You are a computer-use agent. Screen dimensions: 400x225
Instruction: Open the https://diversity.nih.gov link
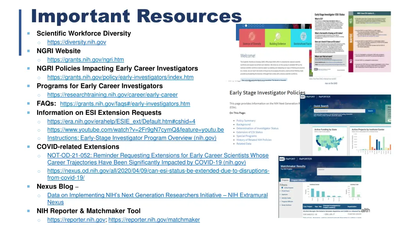tap(77, 42)
